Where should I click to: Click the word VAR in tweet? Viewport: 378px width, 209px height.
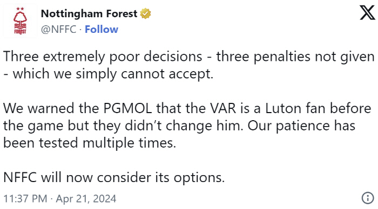coord(222,108)
